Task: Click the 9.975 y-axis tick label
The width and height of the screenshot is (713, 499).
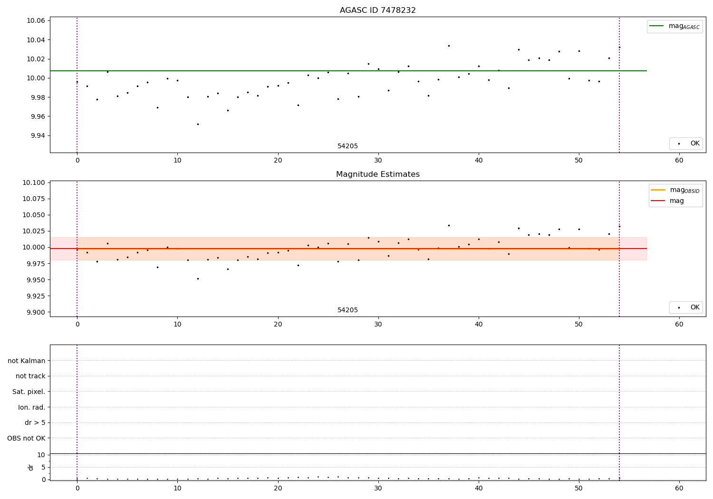Action: click(36, 264)
